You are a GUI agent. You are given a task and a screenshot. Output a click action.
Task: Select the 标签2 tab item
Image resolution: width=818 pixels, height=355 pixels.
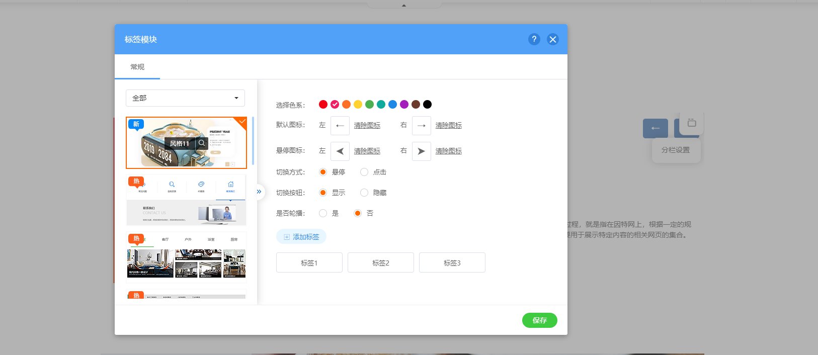coord(381,263)
